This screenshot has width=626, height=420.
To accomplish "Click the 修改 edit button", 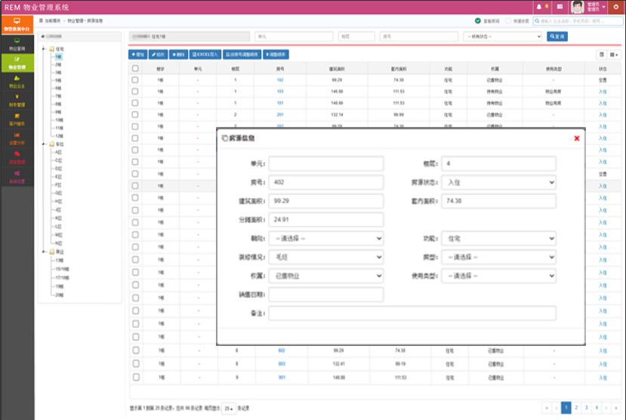I will click(158, 54).
